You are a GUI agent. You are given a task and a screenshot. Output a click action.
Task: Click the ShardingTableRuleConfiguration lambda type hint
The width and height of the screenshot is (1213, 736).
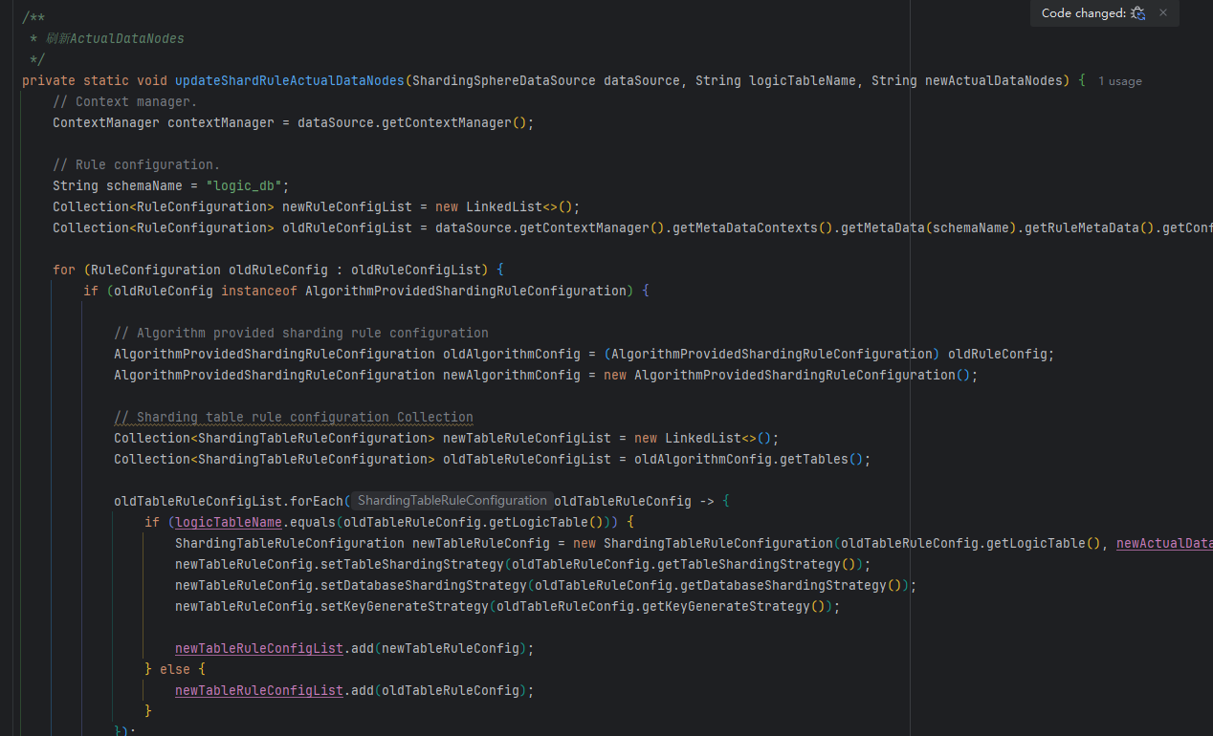point(452,501)
